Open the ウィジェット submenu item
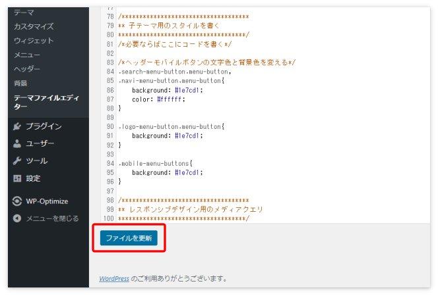The image size is (438, 296). click(x=34, y=41)
